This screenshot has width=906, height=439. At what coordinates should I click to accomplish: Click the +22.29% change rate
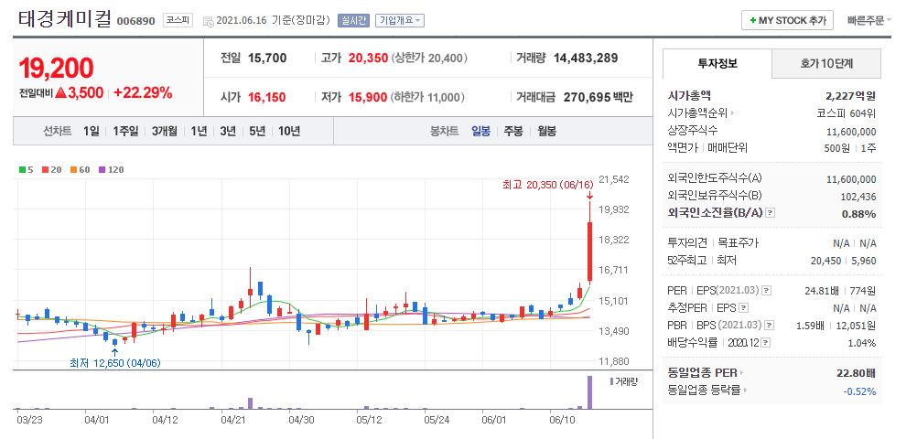click(143, 93)
